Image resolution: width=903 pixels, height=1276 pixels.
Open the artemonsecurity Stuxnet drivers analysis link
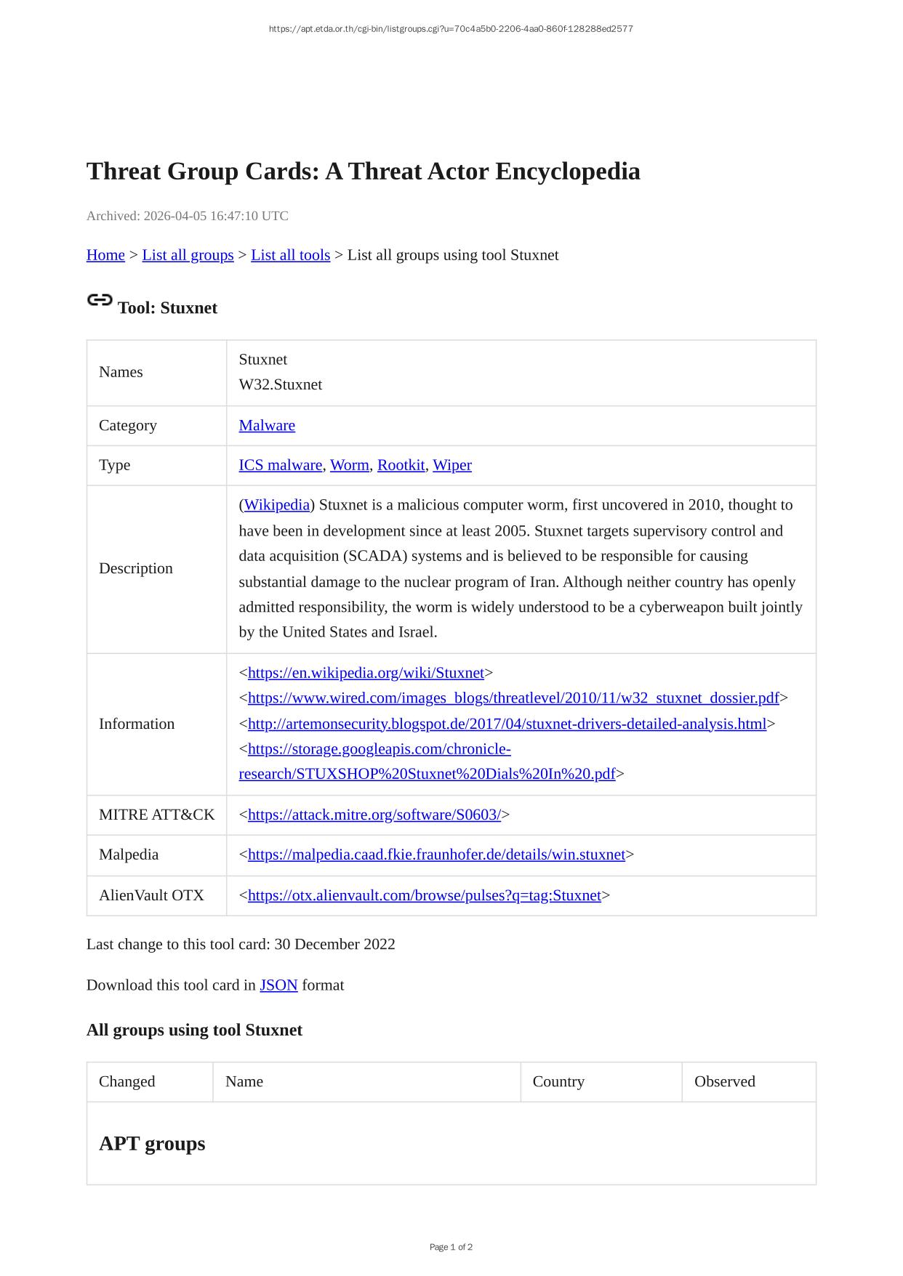pyautogui.click(x=507, y=724)
